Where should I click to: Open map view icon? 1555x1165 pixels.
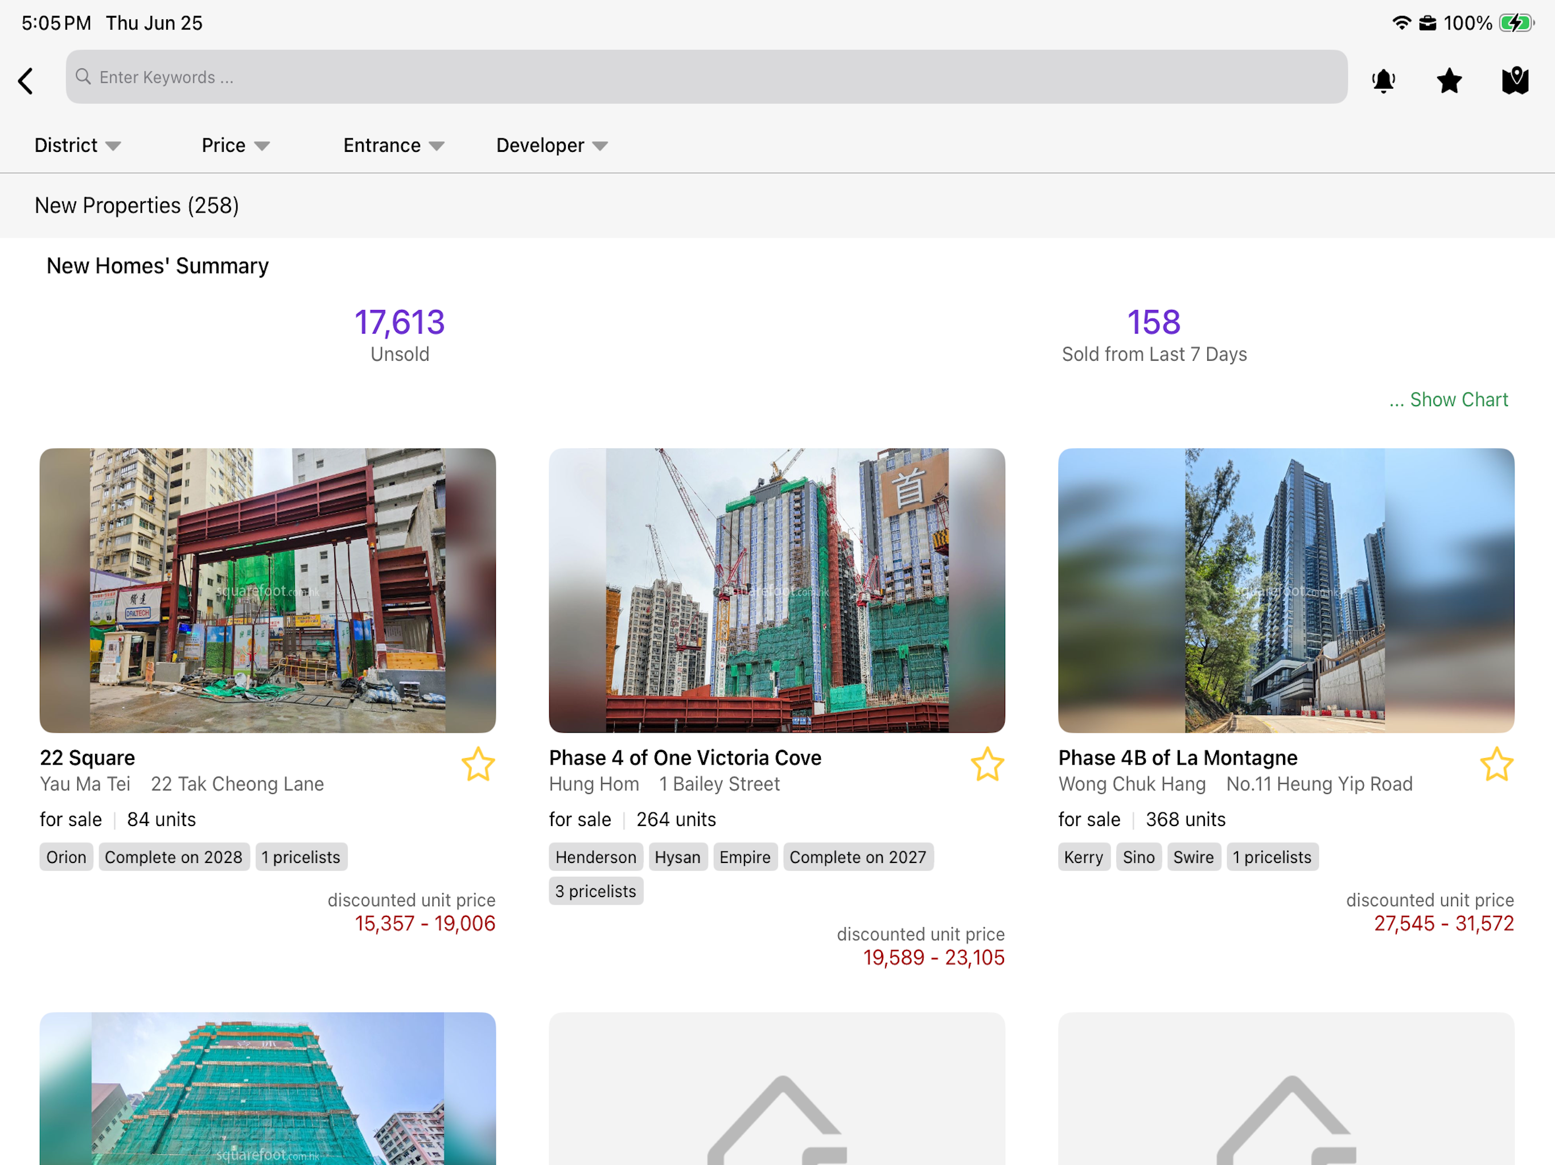click(1515, 81)
